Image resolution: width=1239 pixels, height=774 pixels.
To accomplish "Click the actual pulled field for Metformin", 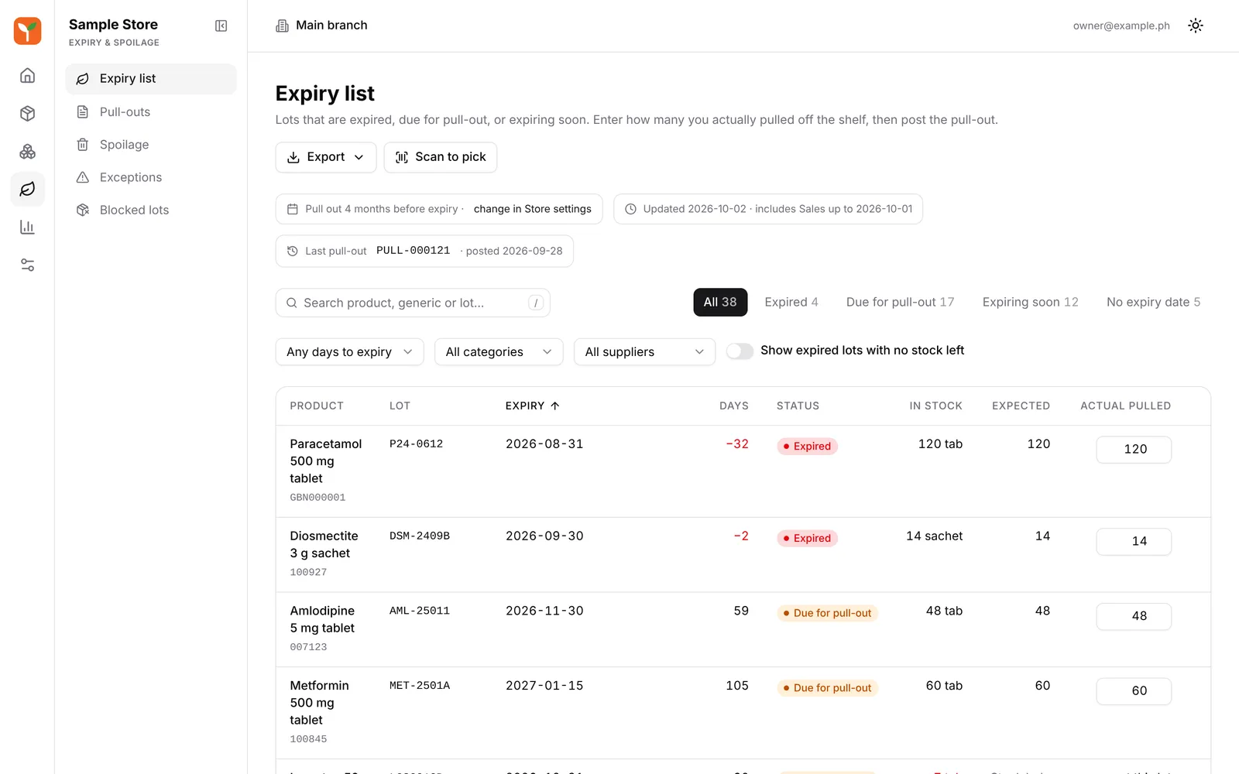I will coord(1134,691).
